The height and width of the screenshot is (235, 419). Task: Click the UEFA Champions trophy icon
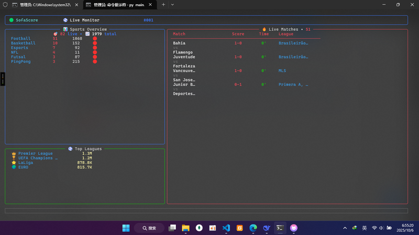tap(14, 158)
